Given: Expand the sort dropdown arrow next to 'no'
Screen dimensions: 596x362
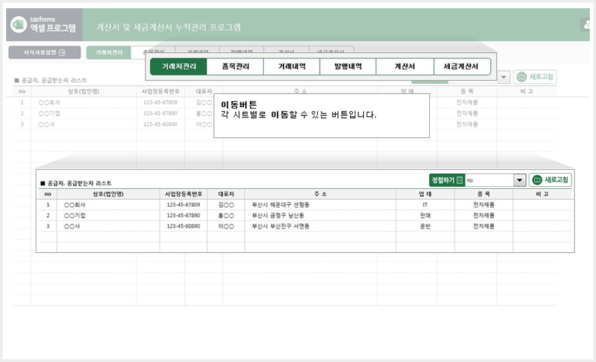Looking at the screenshot, I should [520, 180].
